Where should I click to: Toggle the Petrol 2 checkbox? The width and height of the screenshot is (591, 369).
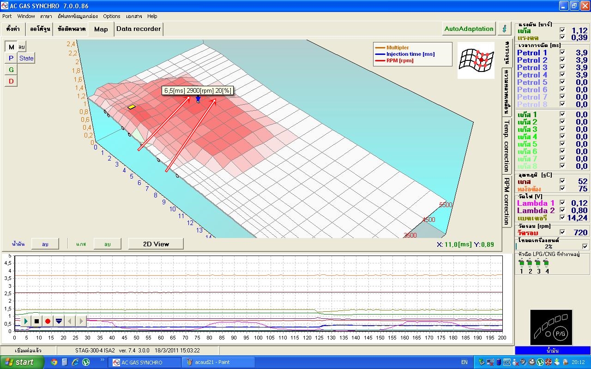tap(562, 60)
